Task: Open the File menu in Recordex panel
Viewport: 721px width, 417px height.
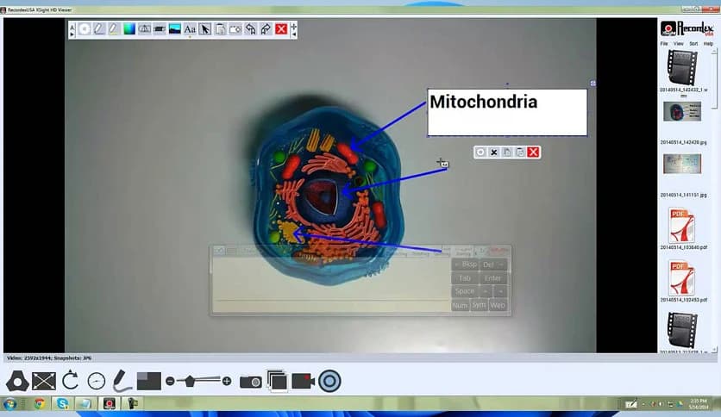Action: [x=664, y=44]
